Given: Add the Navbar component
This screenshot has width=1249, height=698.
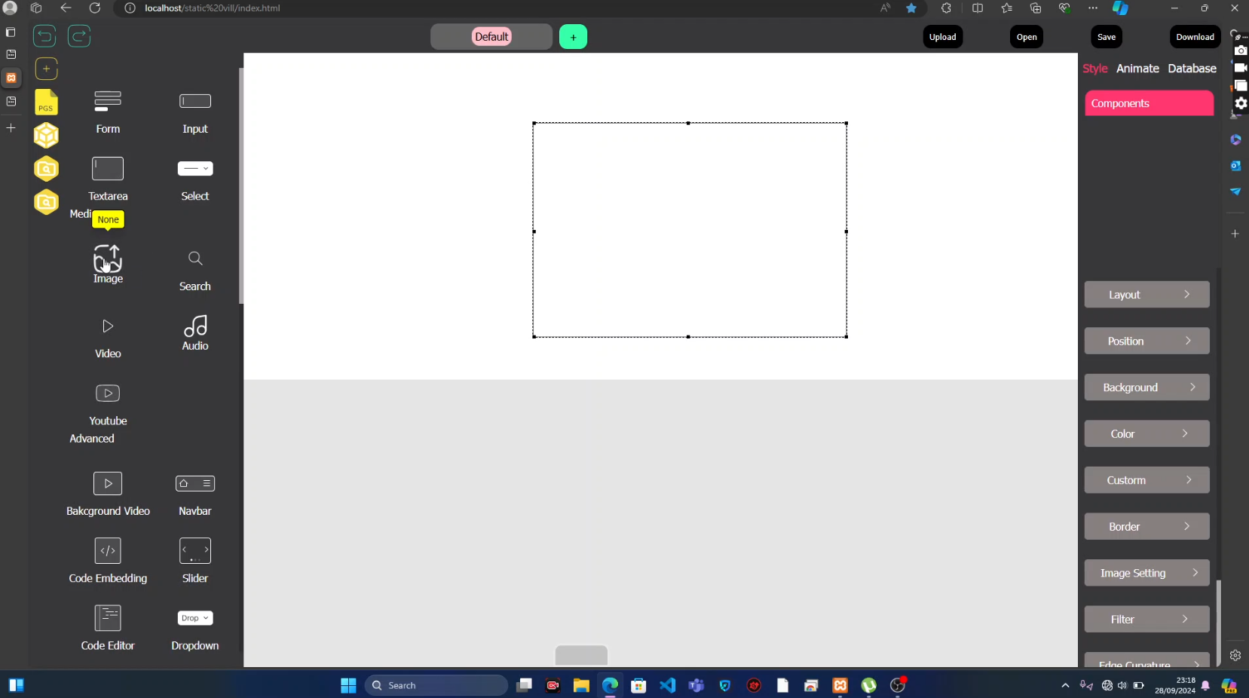Looking at the screenshot, I should coord(195,494).
